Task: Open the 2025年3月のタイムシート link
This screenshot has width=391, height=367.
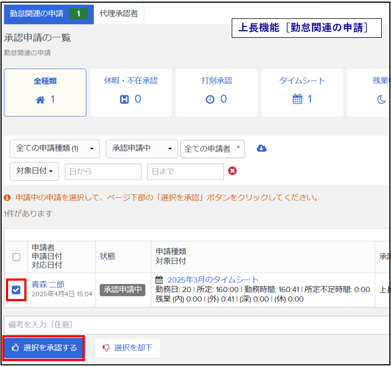Action: (213, 280)
